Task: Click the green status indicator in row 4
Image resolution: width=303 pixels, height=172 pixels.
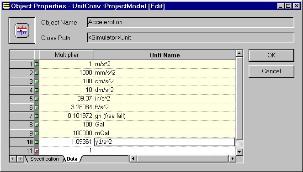Action: tap(37, 90)
